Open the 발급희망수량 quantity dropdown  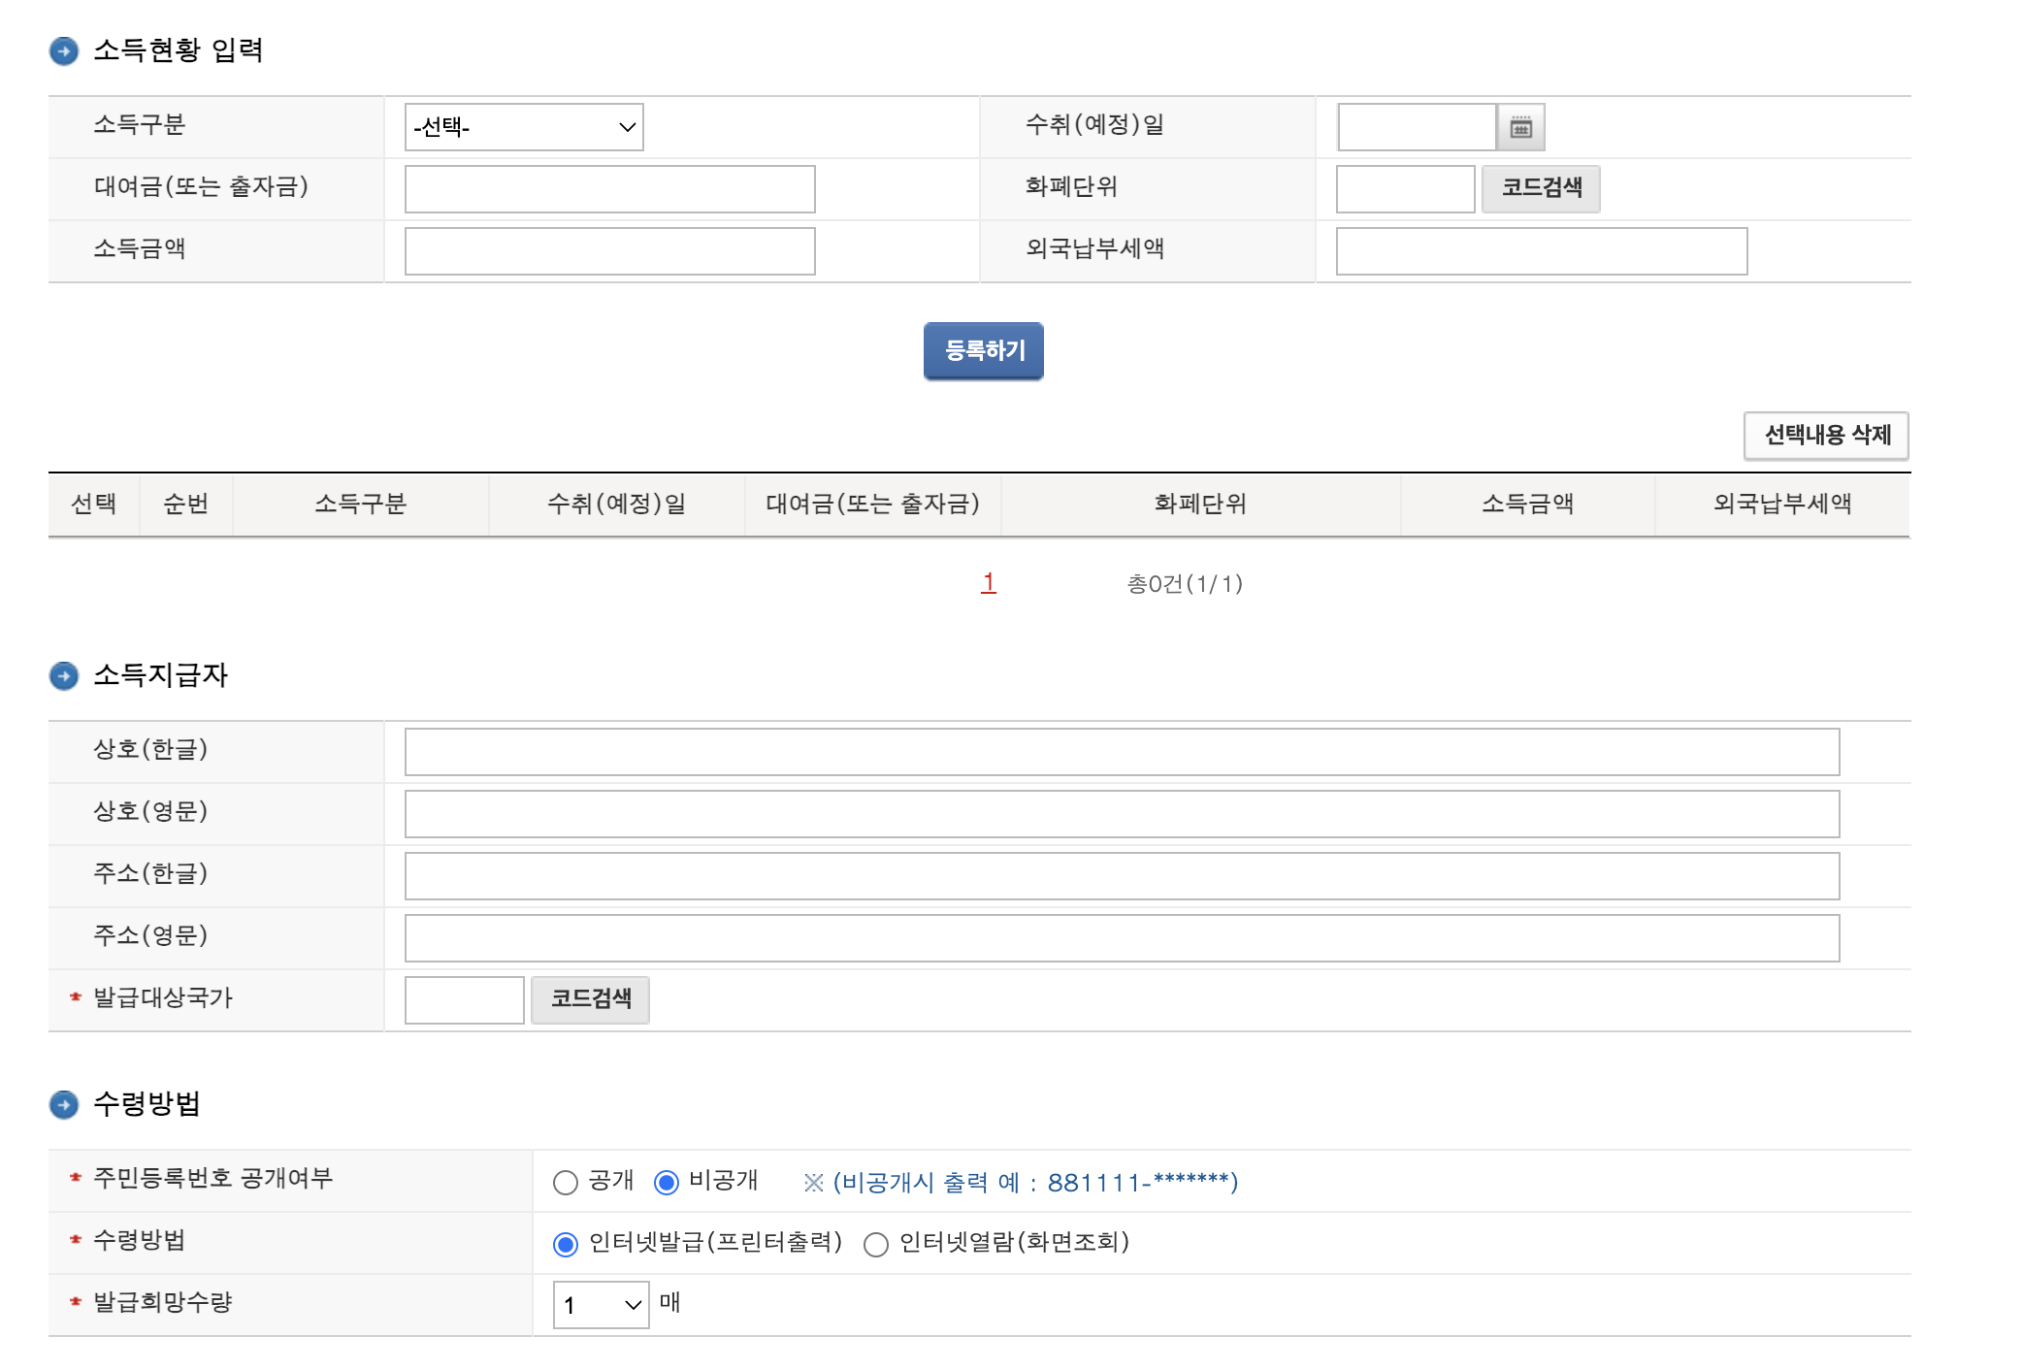(x=601, y=1305)
